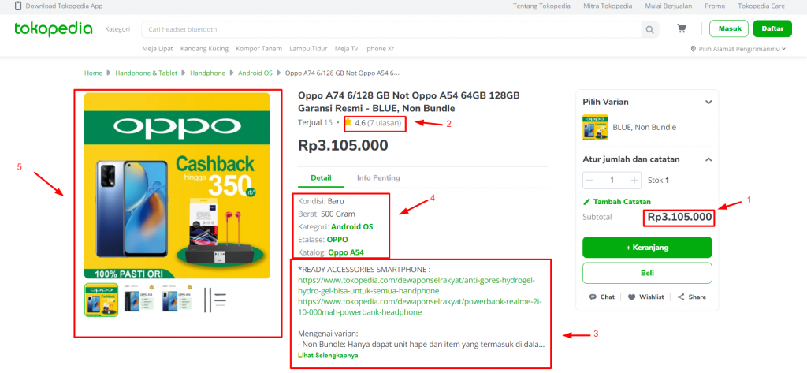Screen dimensions: 807x373
Task: Click the Chat label
Action: [x=608, y=297]
